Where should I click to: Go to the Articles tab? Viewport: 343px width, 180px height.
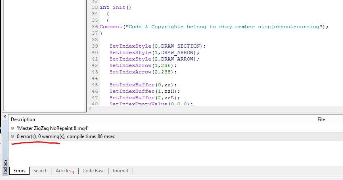64,171
